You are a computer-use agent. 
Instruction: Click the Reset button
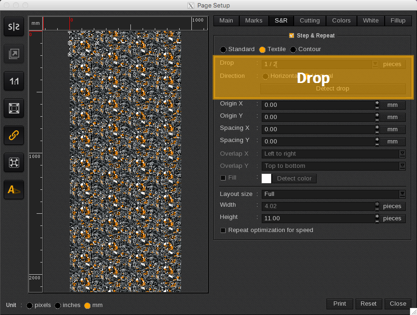coord(368,304)
